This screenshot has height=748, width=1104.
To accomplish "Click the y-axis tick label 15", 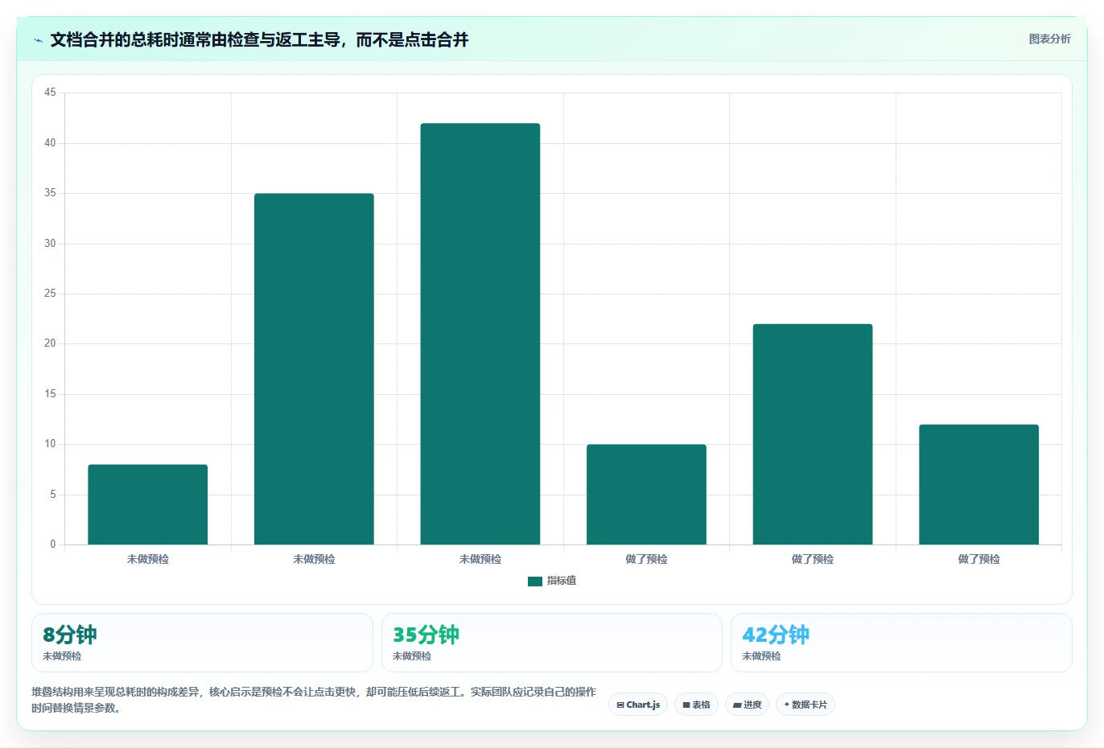I will pos(50,394).
